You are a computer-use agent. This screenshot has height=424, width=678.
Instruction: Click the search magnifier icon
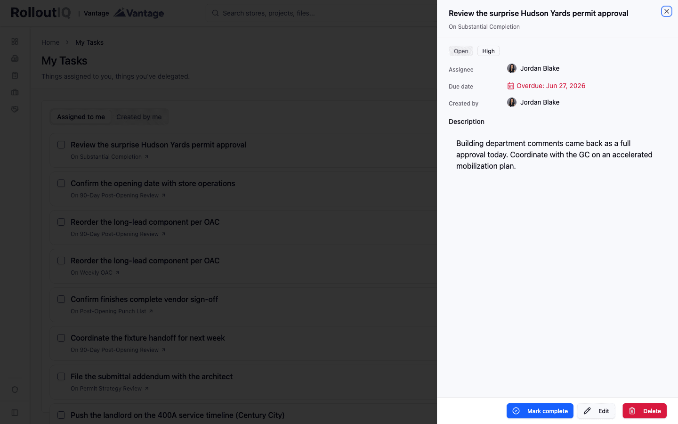(x=215, y=13)
